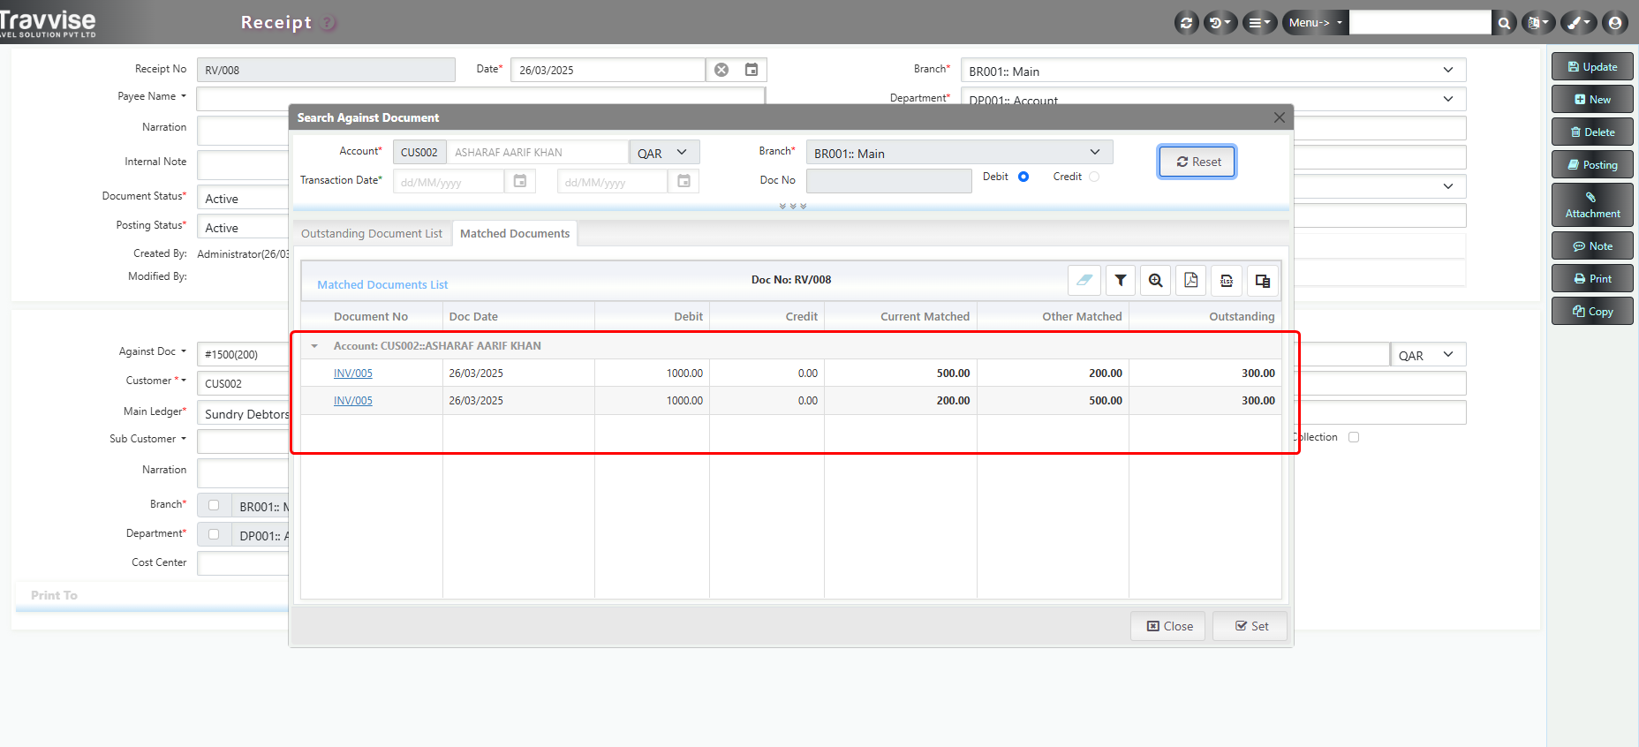Click the Delete button
Viewport: 1639px width, 747px height.
(1592, 132)
